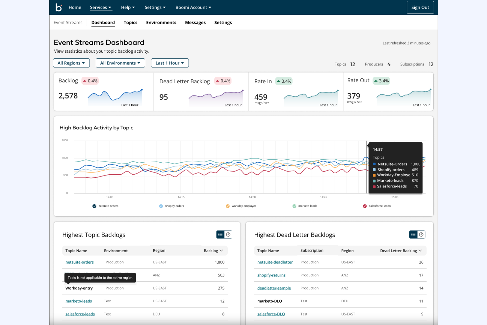Screen dimensions: 487x325
Task: Open the netsuite-orders topic link
Action: coord(79,262)
